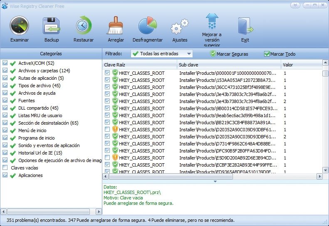
Task: Click green shield icon in the BB219C3CB4 row
Action: (115, 122)
